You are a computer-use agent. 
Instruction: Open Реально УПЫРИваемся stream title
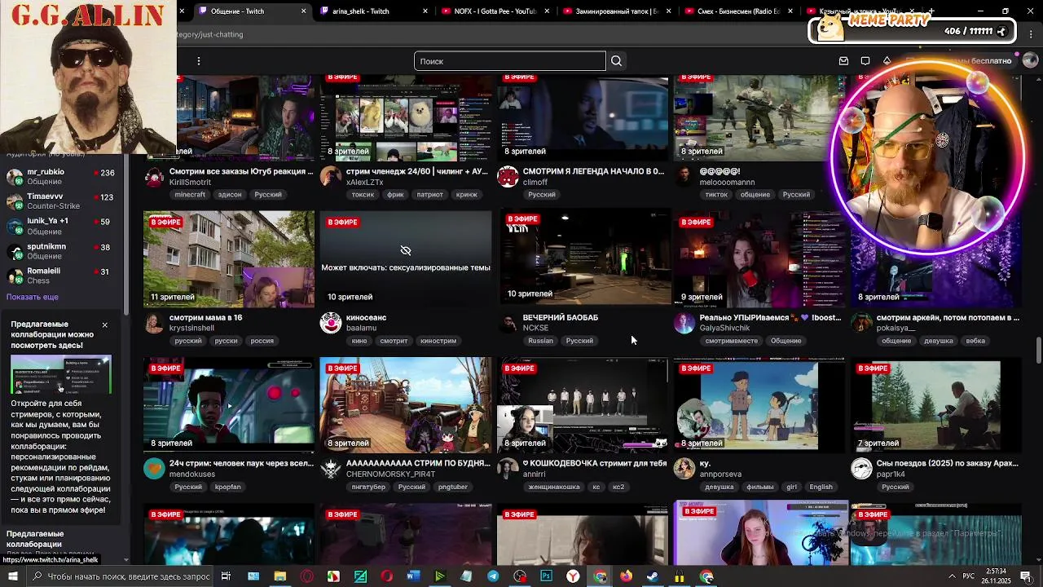tap(770, 317)
